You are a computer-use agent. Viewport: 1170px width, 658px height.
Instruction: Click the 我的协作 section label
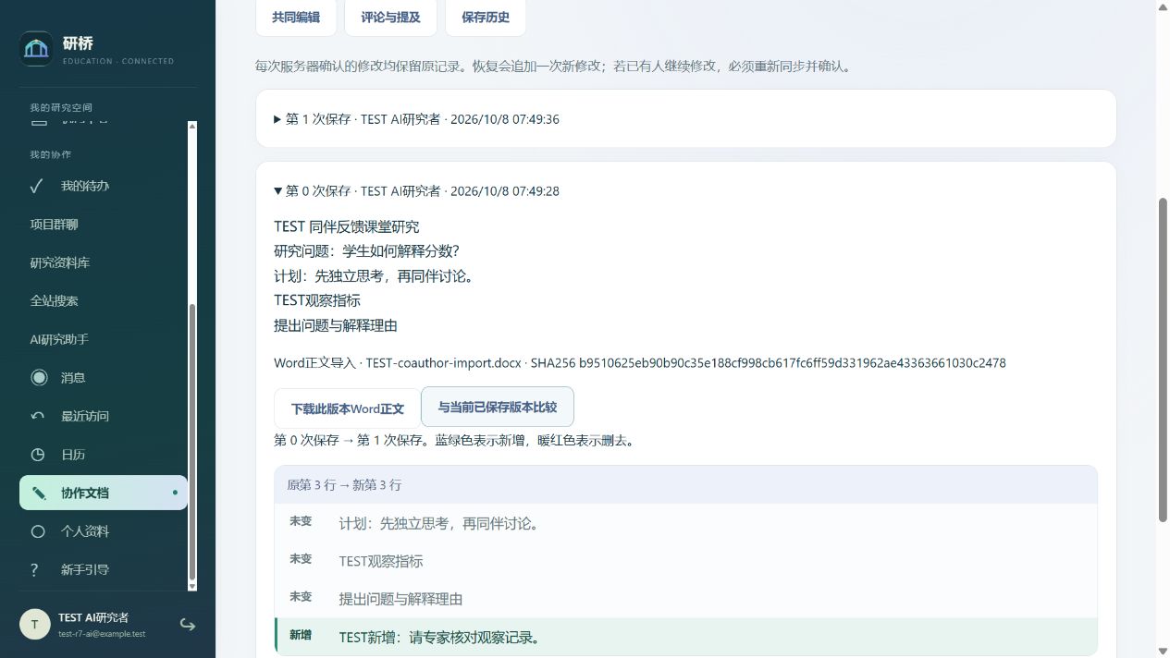pyautogui.click(x=50, y=154)
